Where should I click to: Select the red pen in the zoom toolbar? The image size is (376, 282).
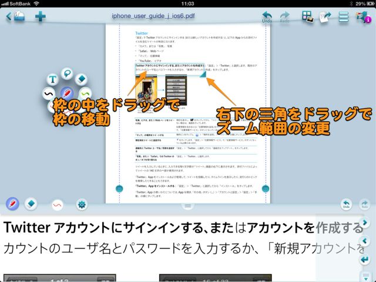pos(12,204)
